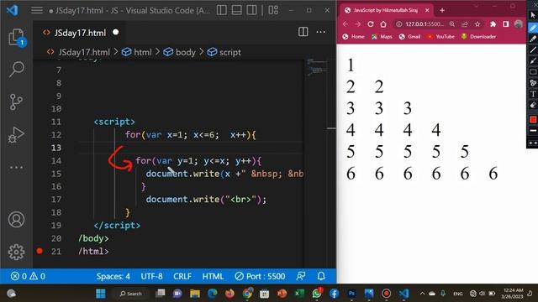This screenshot has width=538, height=302.
Task: Bookmark this page with the star
Action: tap(477, 24)
